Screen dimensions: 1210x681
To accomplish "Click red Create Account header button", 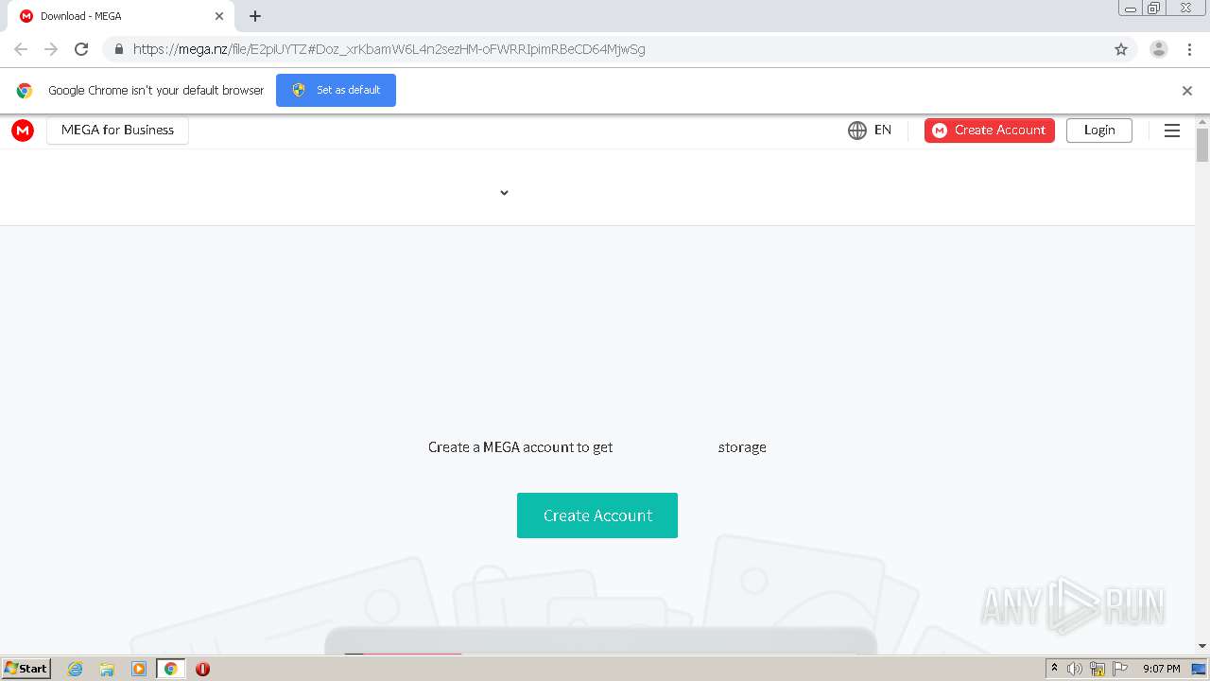I will tap(989, 131).
